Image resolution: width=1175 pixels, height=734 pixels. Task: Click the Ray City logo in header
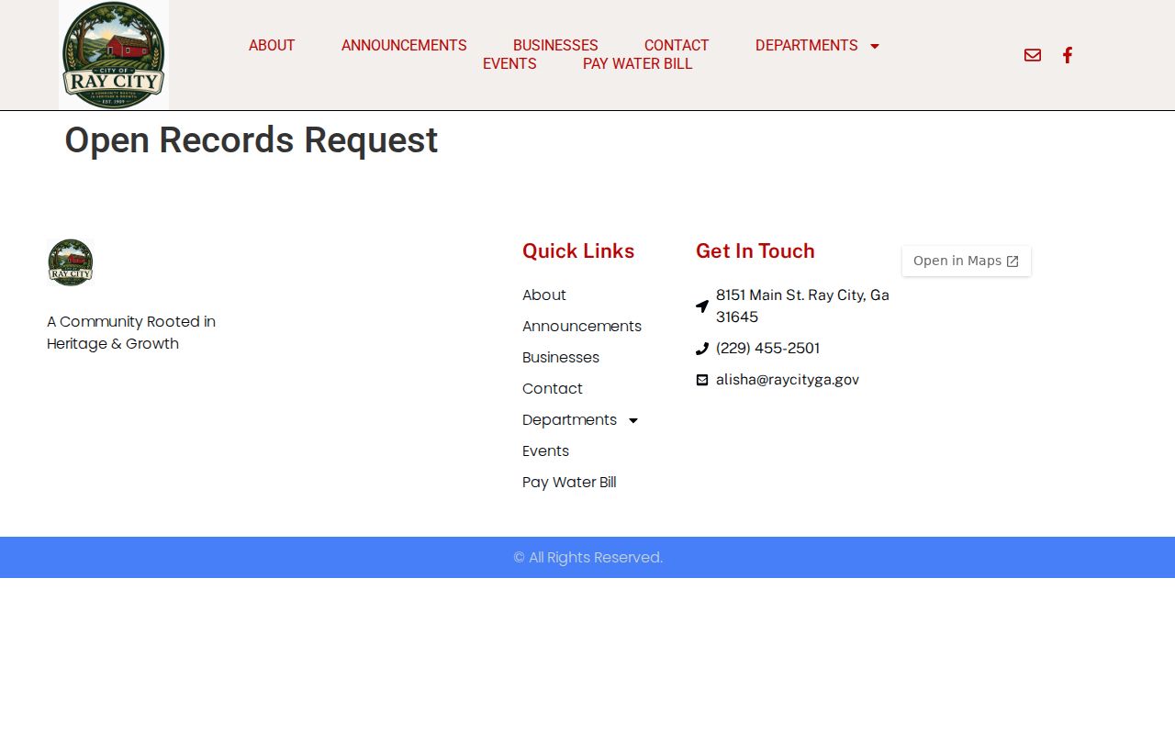coord(114,55)
